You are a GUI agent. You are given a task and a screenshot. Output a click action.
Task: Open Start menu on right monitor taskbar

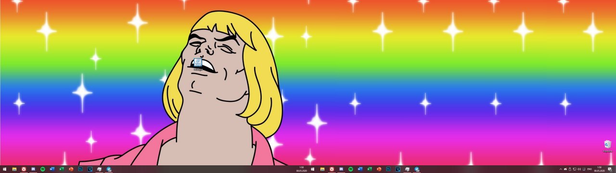point(313,169)
